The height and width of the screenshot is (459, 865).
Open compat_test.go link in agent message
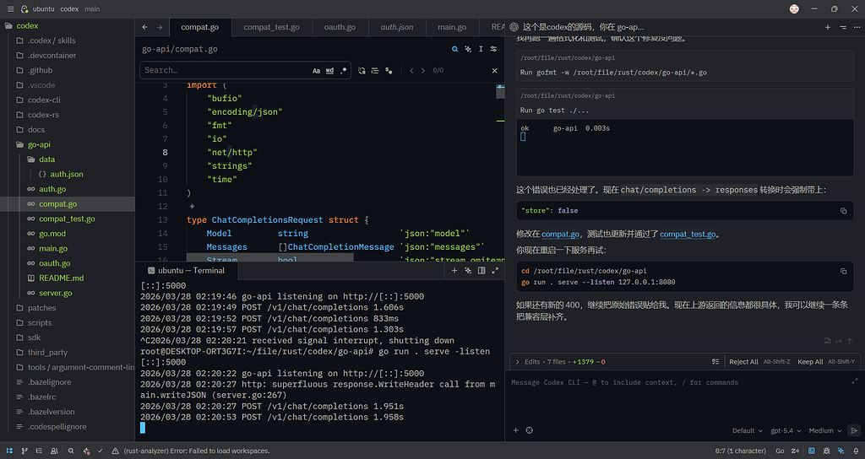(x=688, y=235)
